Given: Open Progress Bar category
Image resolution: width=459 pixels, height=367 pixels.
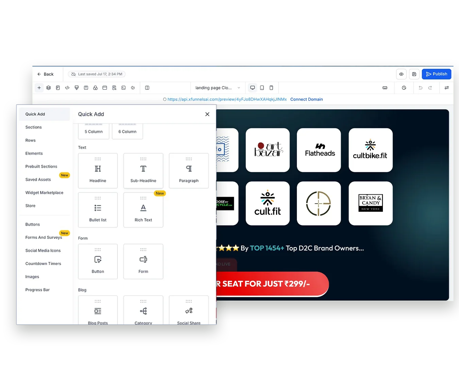Looking at the screenshot, I should coord(37,290).
